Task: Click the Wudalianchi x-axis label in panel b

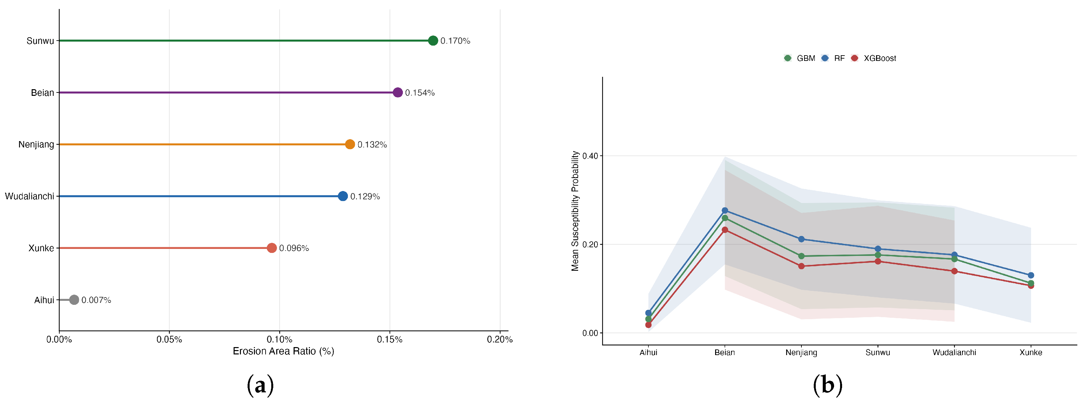Action: pyautogui.click(x=954, y=352)
